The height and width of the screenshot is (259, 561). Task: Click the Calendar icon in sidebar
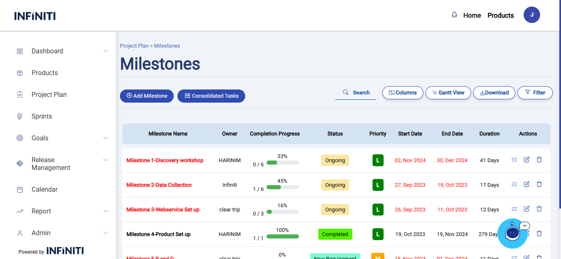pyautogui.click(x=20, y=190)
